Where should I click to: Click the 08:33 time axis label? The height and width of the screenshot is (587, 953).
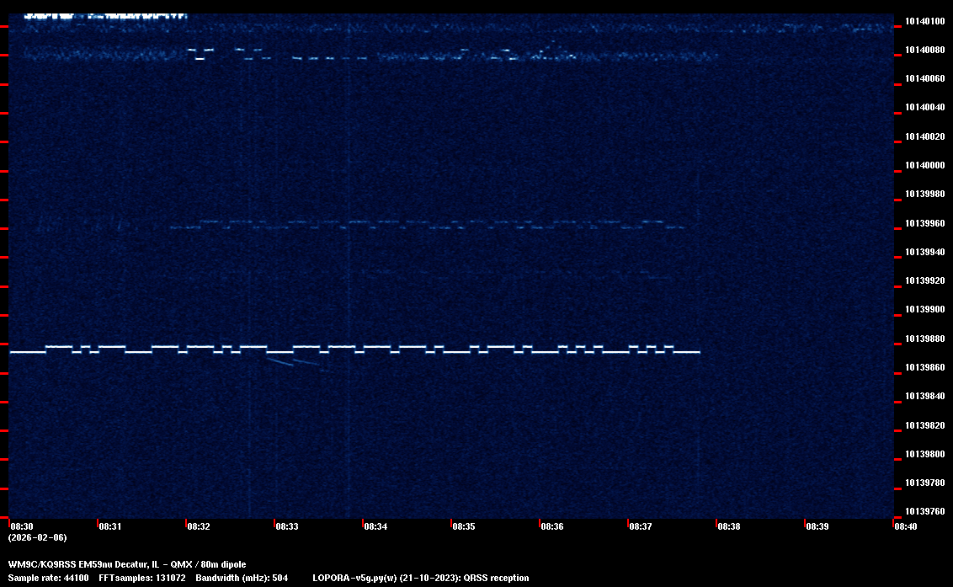287,526
